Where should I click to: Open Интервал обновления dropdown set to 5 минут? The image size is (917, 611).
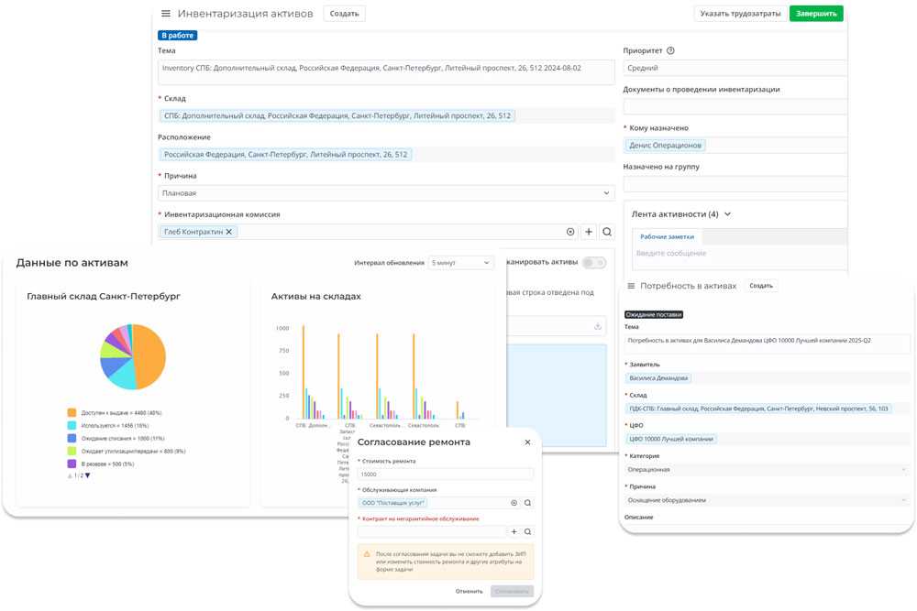pyautogui.click(x=460, y=263)
